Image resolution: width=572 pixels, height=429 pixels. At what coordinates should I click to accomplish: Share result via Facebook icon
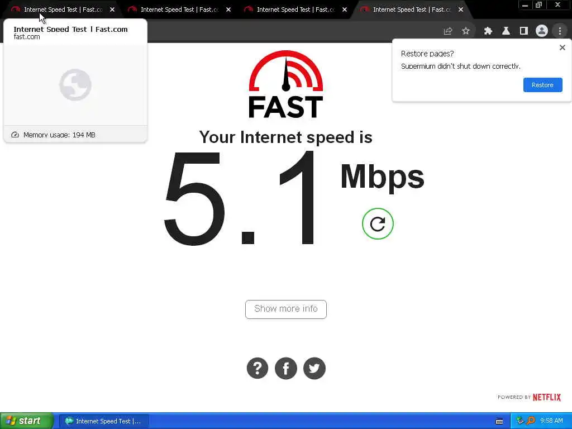[285, 368]
